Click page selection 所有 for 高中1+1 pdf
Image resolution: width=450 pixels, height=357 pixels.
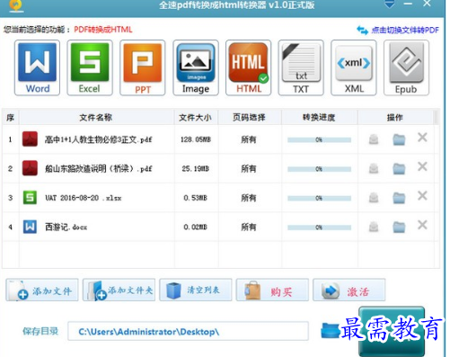tap(249, 139)
